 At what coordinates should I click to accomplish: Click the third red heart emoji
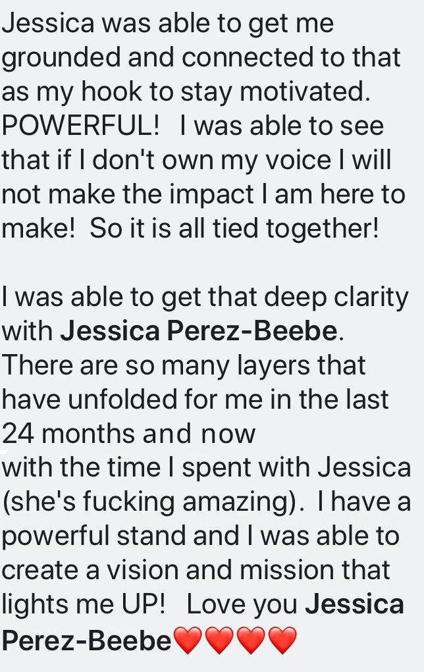252,640
